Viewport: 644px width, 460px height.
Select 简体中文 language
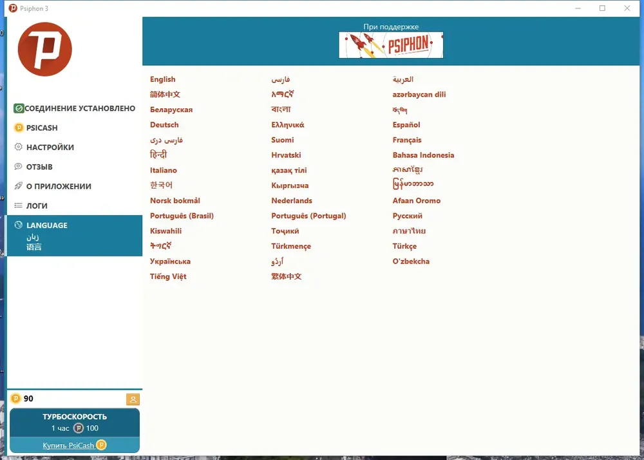pos(165,95)
